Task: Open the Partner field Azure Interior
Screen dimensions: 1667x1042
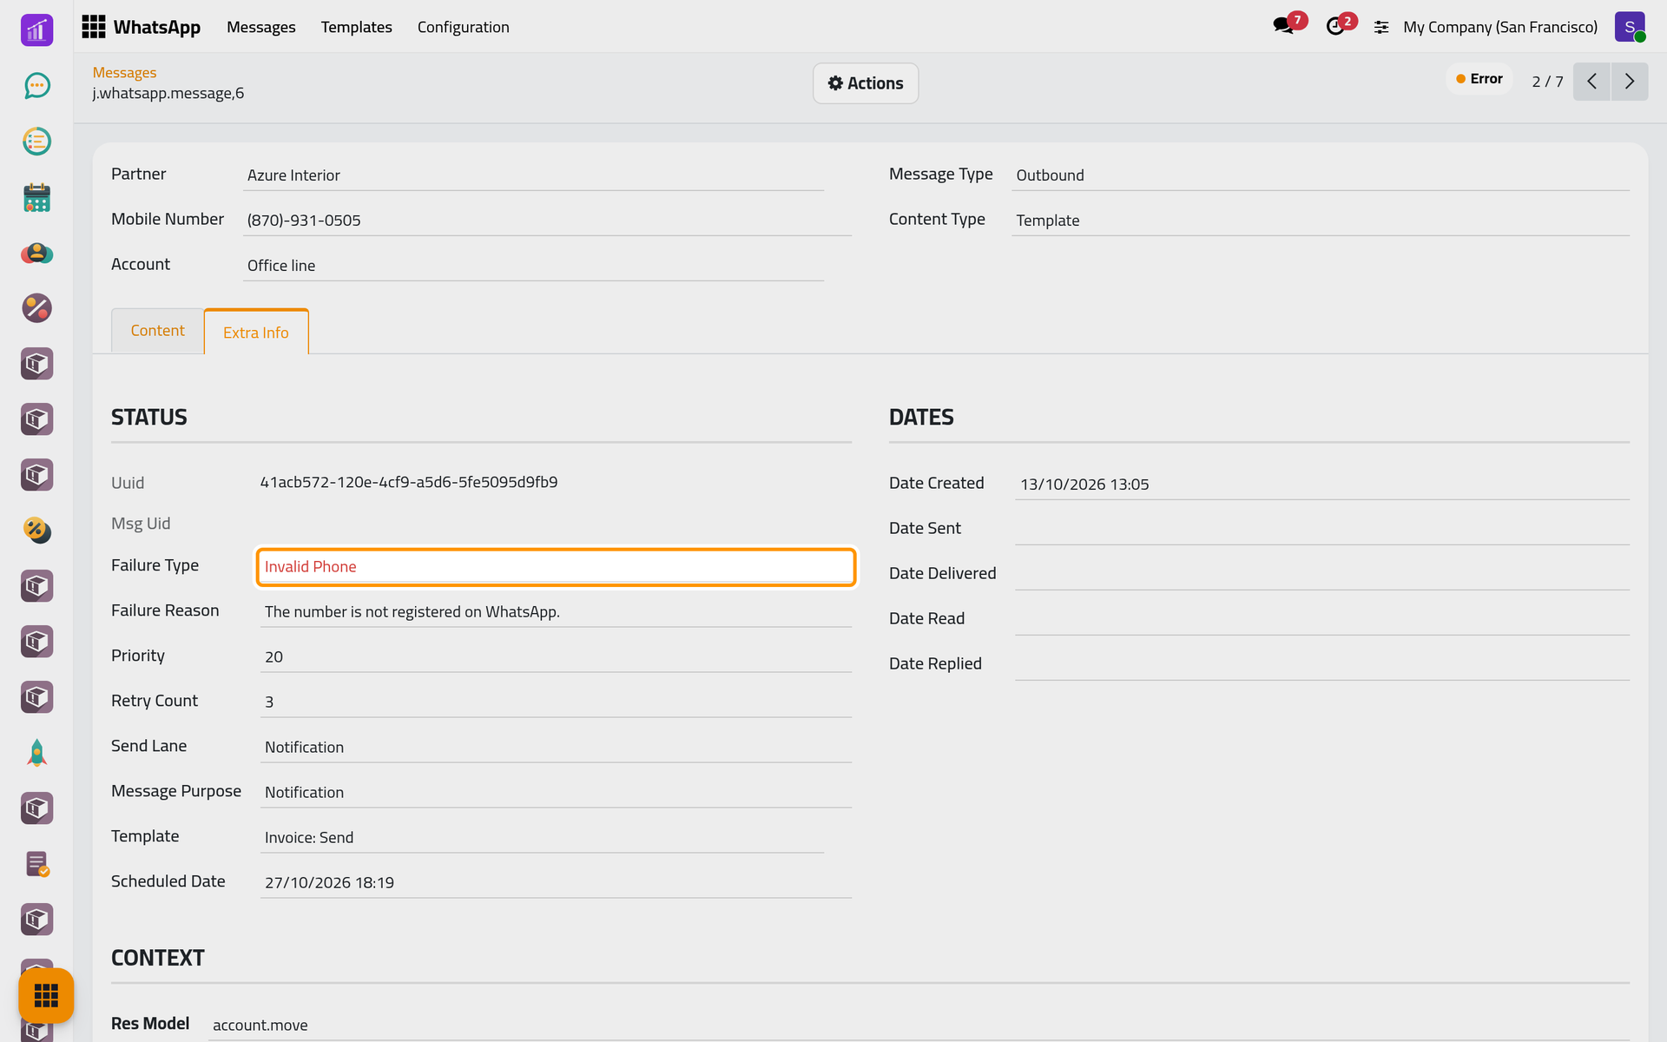Action: [533, 175]
